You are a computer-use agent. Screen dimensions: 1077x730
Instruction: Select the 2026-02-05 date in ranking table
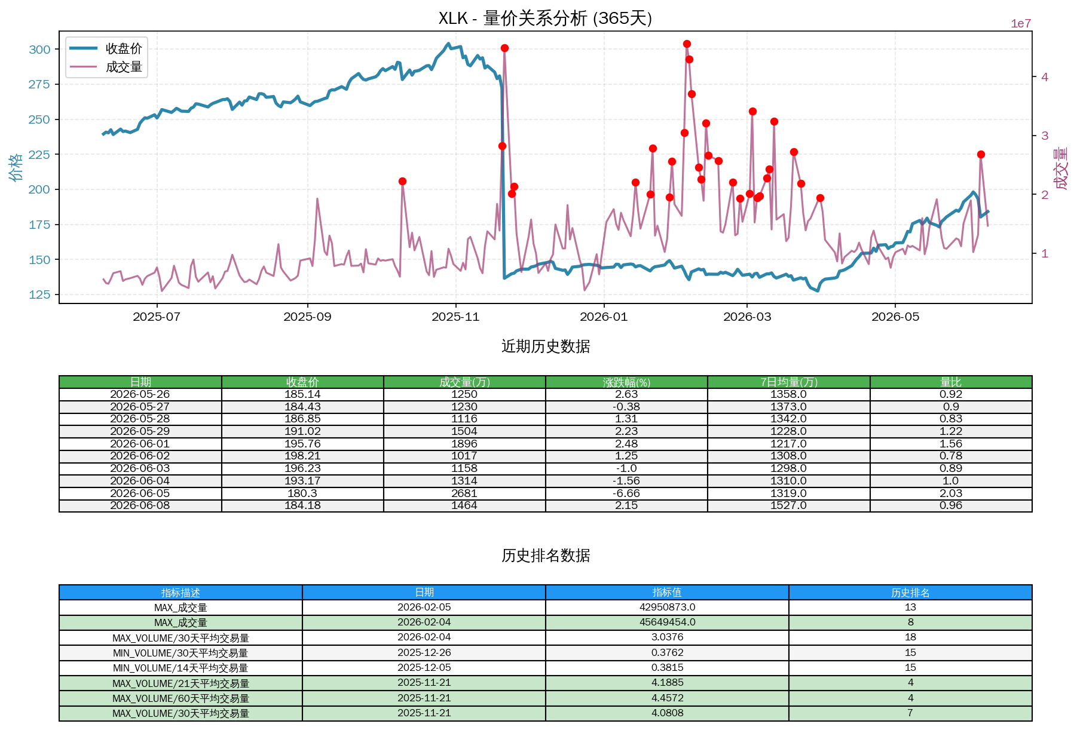(424, 608)
